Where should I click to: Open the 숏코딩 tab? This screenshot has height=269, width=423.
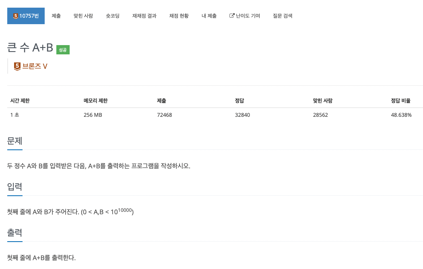pos(113,16)
